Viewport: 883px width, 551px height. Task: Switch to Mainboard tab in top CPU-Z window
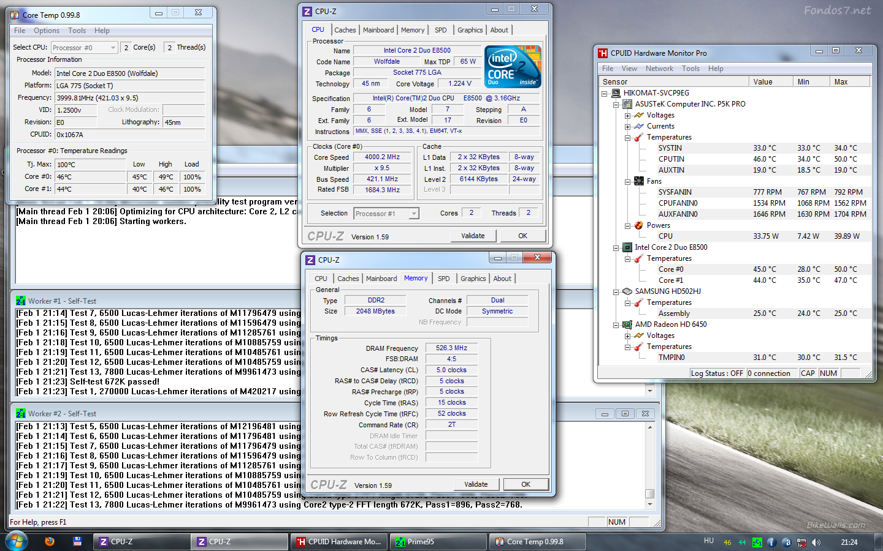[x=378, y=30]
